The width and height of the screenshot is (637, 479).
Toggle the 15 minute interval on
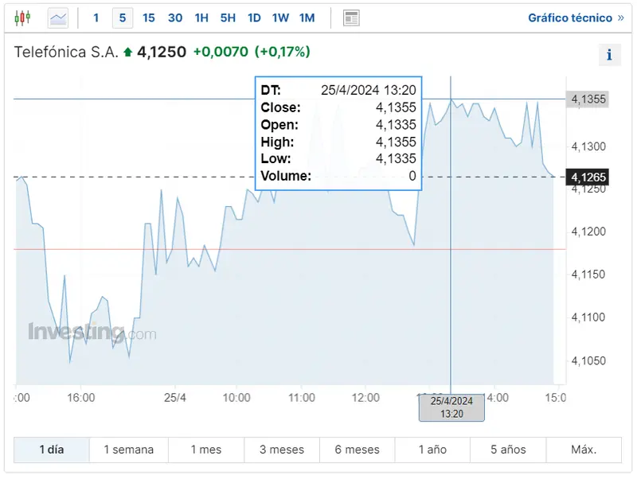click(x=148, y=18)
